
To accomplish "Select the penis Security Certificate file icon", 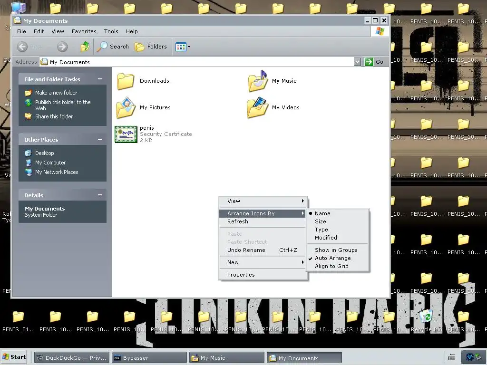I will coord(126,134).
